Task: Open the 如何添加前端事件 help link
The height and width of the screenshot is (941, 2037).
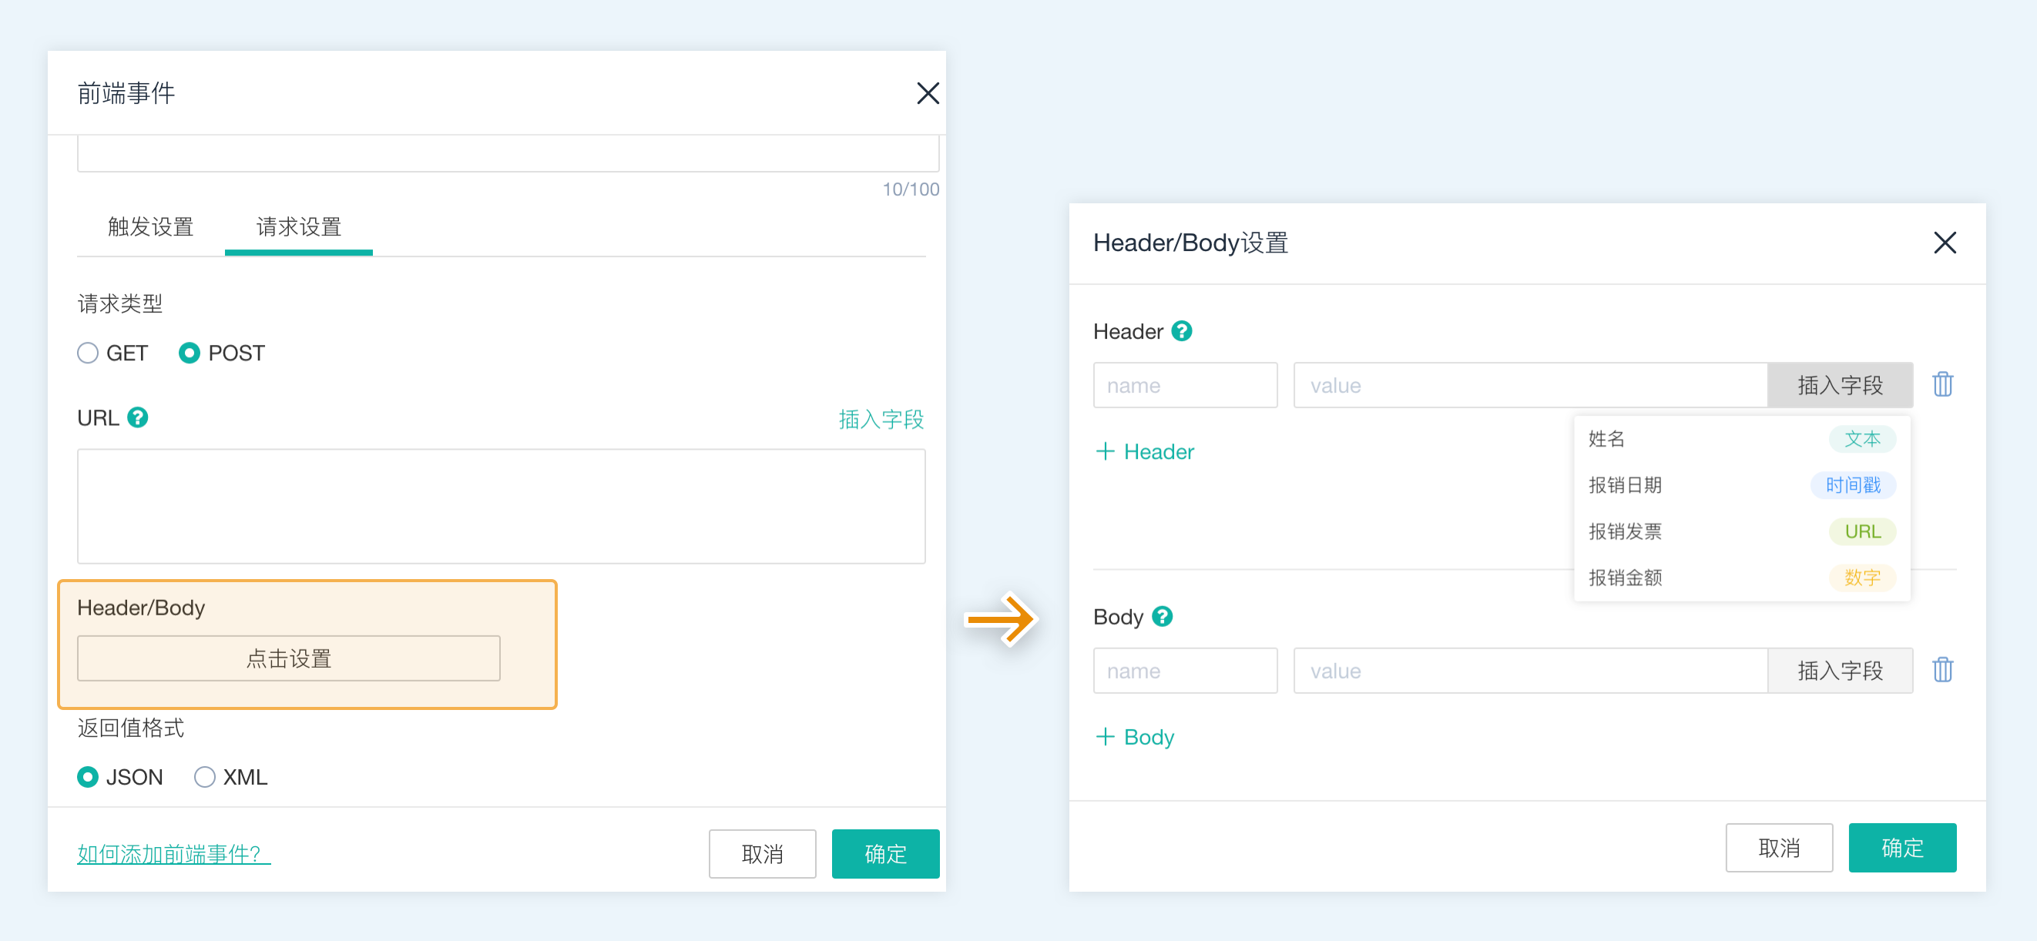Action: [173, 854]
